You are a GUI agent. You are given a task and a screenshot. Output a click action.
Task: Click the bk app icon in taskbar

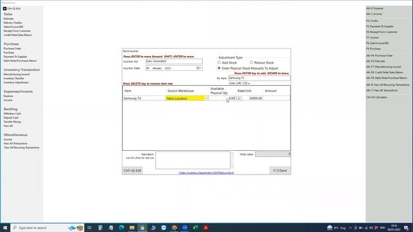click(143, 227)
